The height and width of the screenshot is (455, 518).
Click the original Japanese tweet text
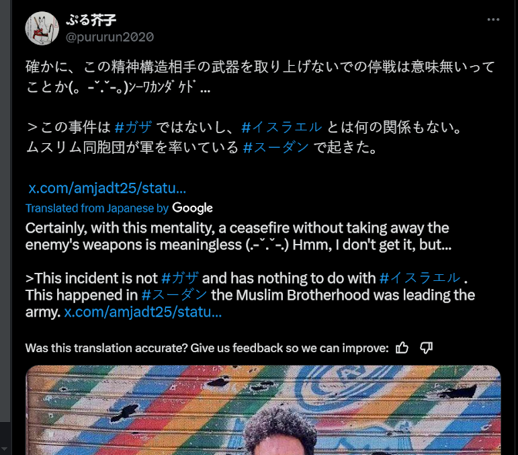click(x=260, y=107)
